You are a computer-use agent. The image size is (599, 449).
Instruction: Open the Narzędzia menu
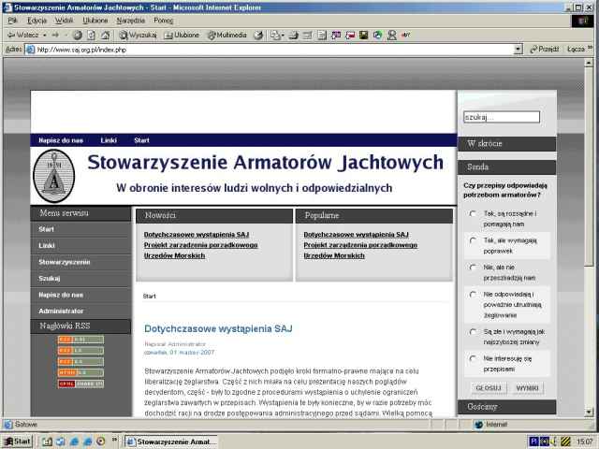130,20
